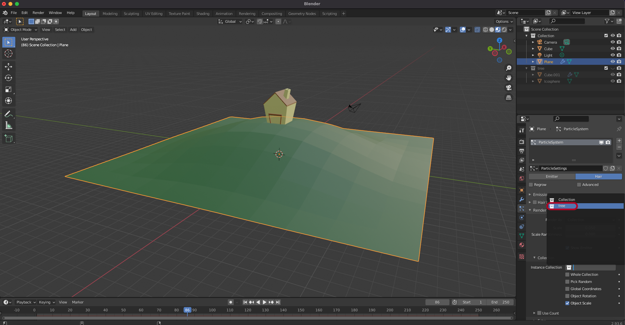Add a new particle system slot
The height and width of the screenshot is (325, 625).
pyautogui.click(x=619, y=141)
